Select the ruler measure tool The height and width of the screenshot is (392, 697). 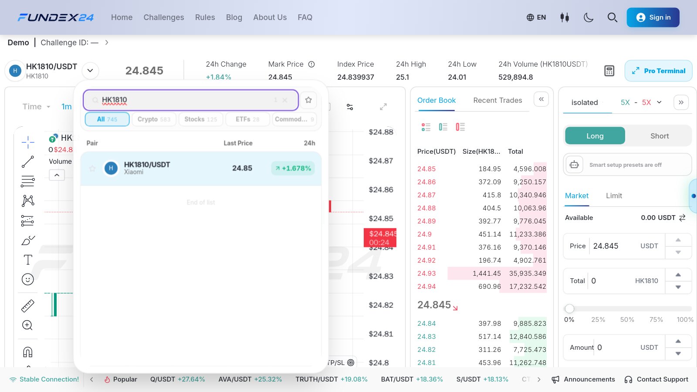pos(28,306)
